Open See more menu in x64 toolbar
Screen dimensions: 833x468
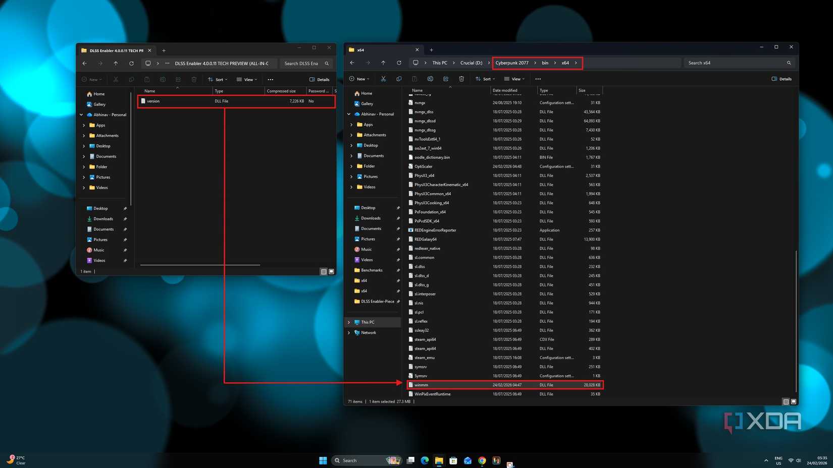(x=538, y=79)
